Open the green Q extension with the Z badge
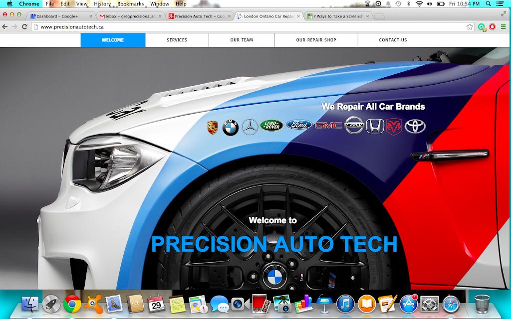The height and width of the screenshot is (319, 511). point(482,27)
